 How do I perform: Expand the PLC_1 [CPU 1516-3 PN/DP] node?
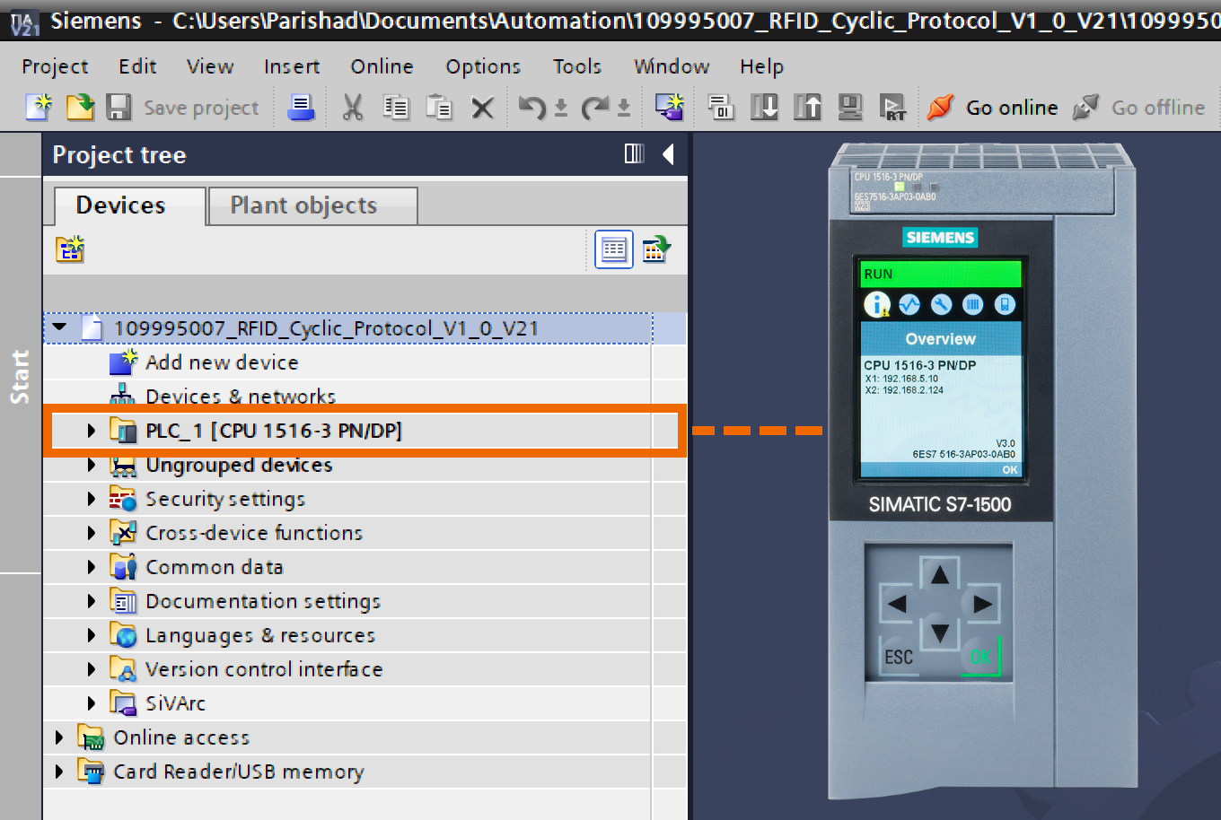click(91, 431)
